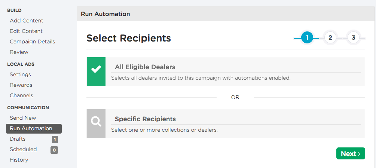The width and height of the screenshot is (376, 168).
Task: Go to step 1 circle indicator
Action: tap(307, 38)
